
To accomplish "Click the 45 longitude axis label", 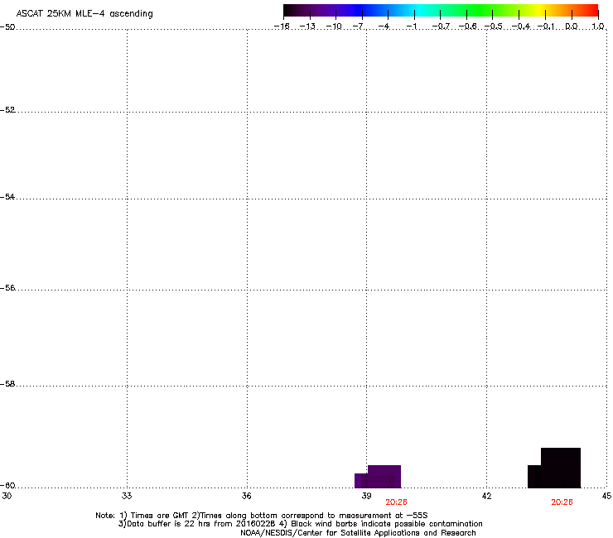I will pos(606,496).
